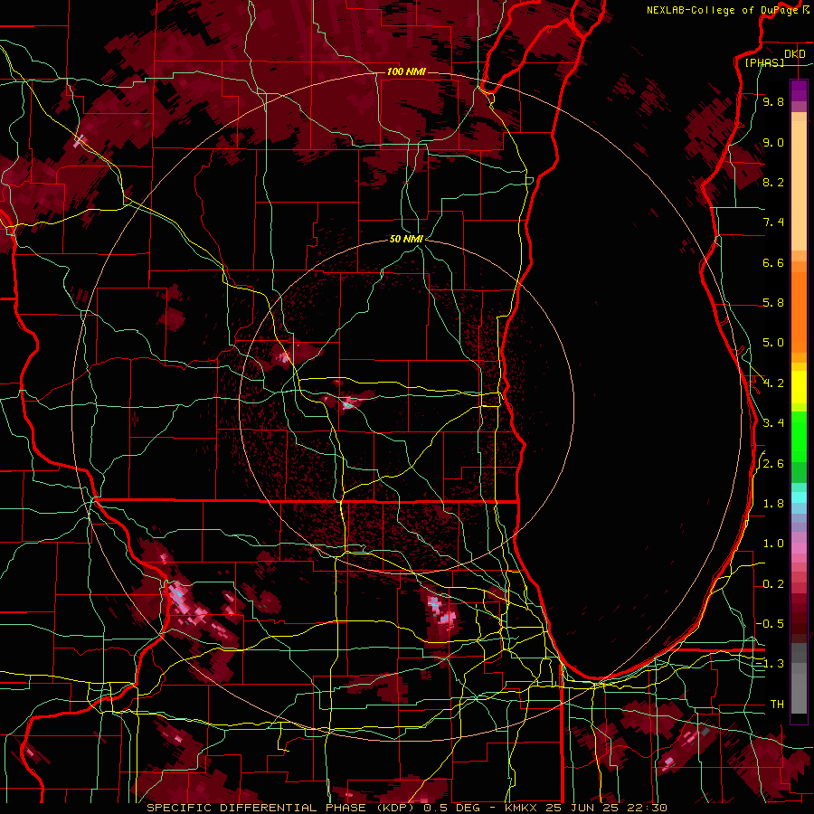
Task: Click the bright orange band of the color scale
Action: 799,313
